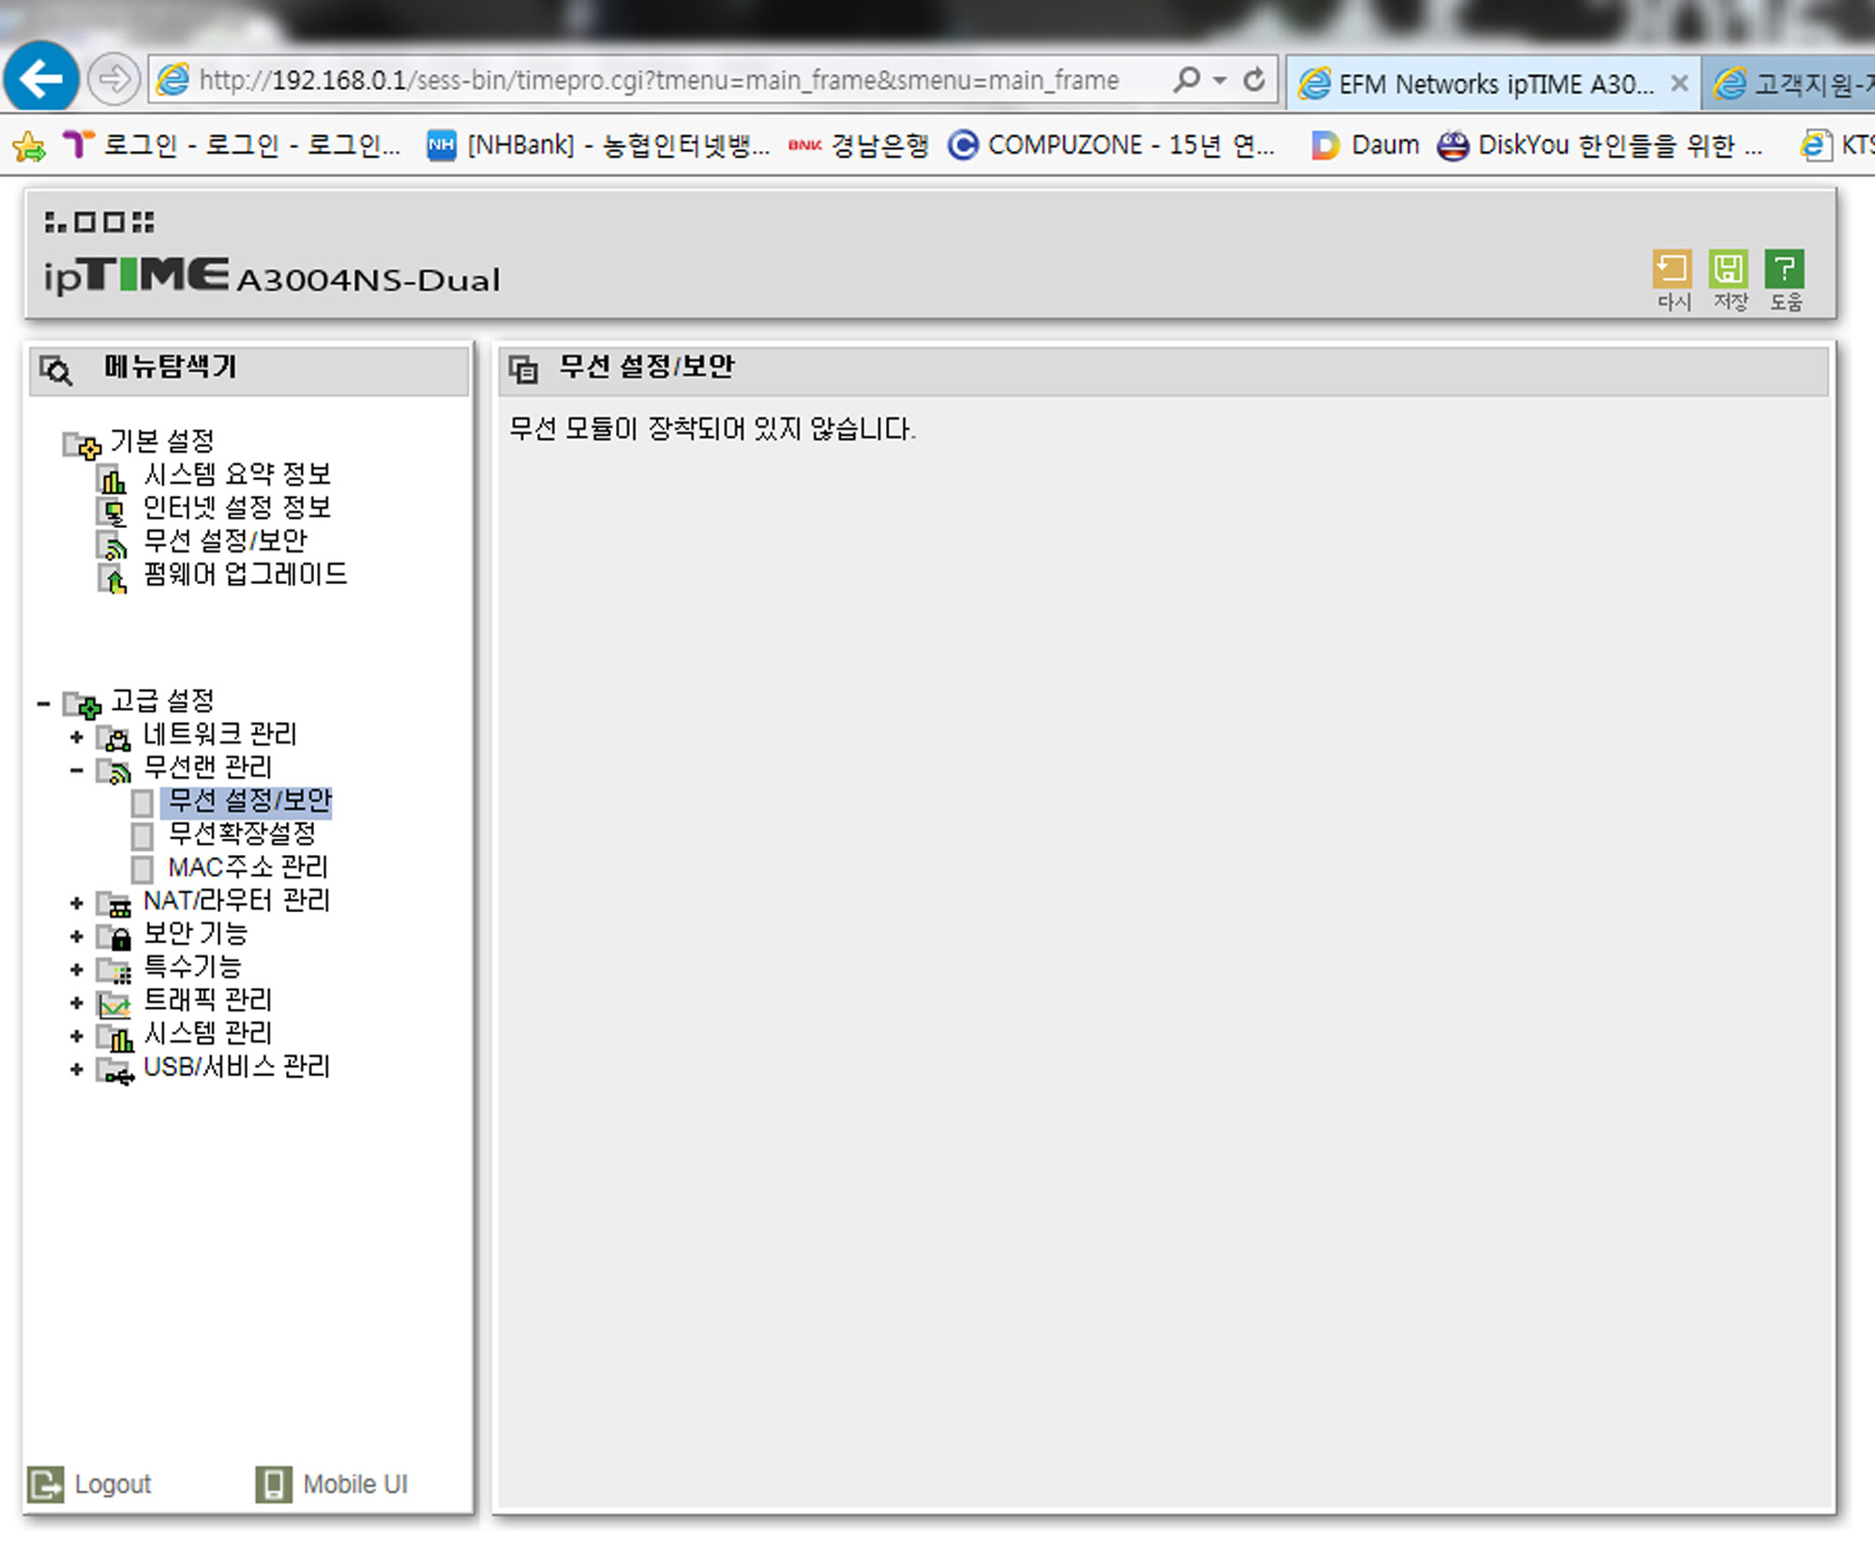Click the browser Back arrow button
The width and height of the screenshot is (1875, 1545).
(41, 79)
